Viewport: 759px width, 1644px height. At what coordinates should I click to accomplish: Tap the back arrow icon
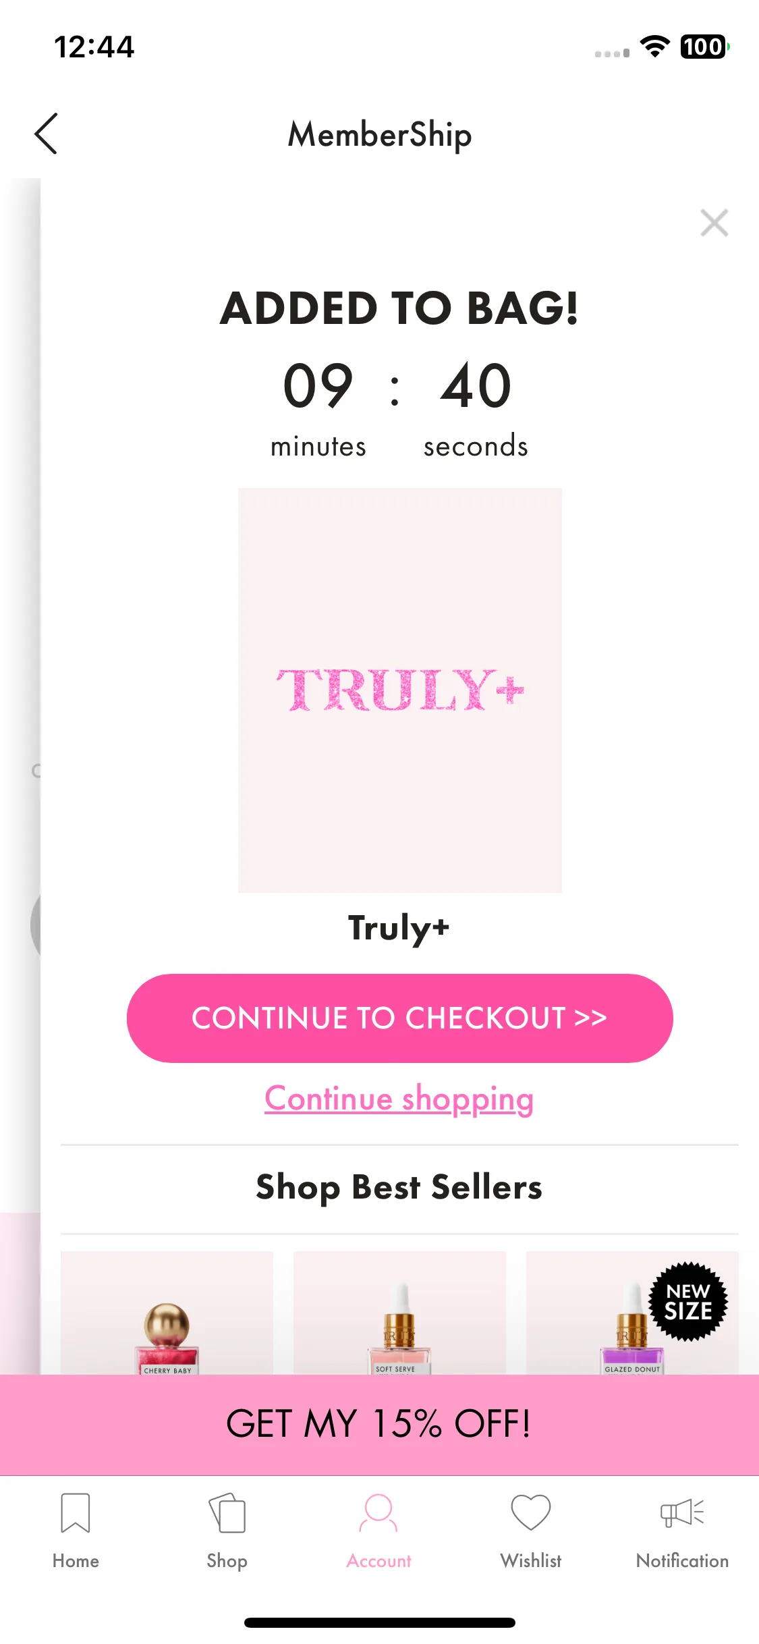click(46, 134)
